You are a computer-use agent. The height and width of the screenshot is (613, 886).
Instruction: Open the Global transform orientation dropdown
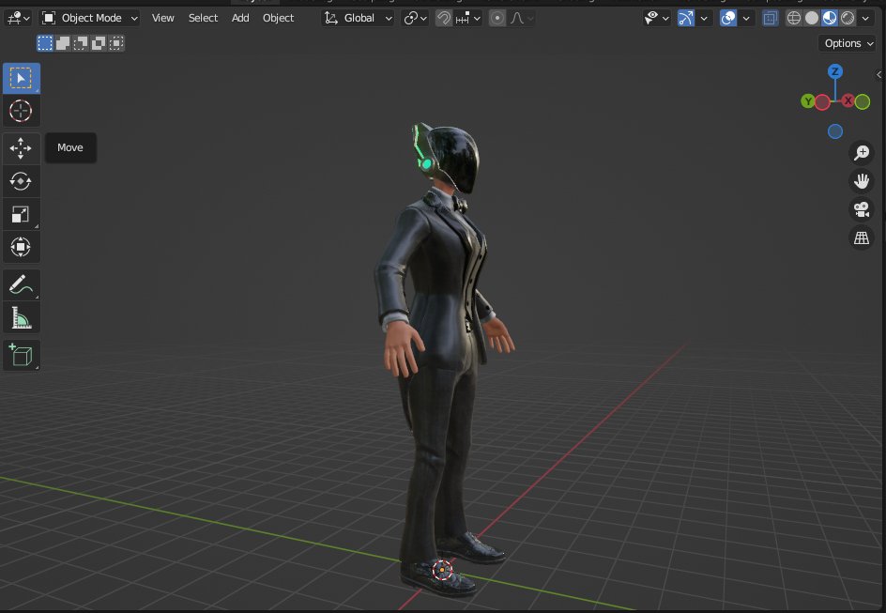[358, 18]
